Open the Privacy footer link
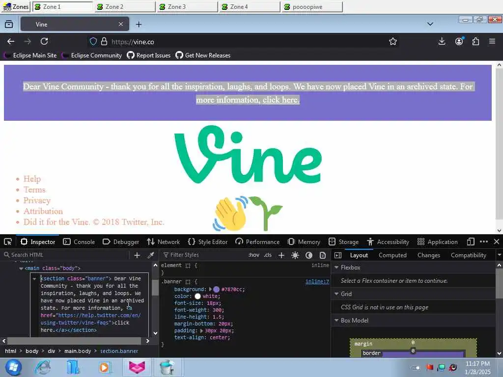This screenshot has width=503, height=377. pyautogui.click(x=37, y=201)
